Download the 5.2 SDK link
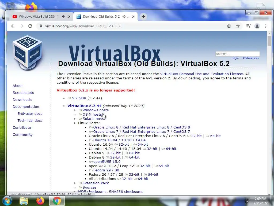The width and height of the screenshot is (274, 206). coord(79,98)
